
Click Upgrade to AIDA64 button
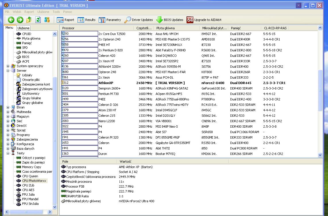point(204,20)
